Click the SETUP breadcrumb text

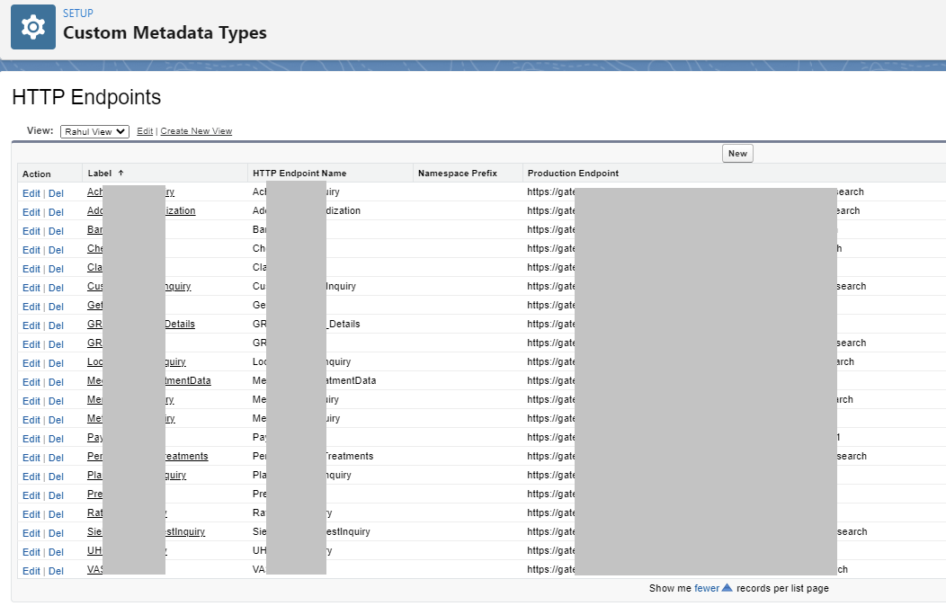coord(77,13)
